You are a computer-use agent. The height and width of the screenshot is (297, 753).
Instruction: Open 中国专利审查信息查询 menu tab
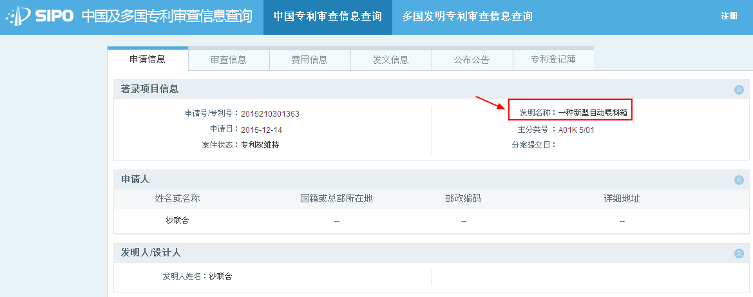click(327, 17)
